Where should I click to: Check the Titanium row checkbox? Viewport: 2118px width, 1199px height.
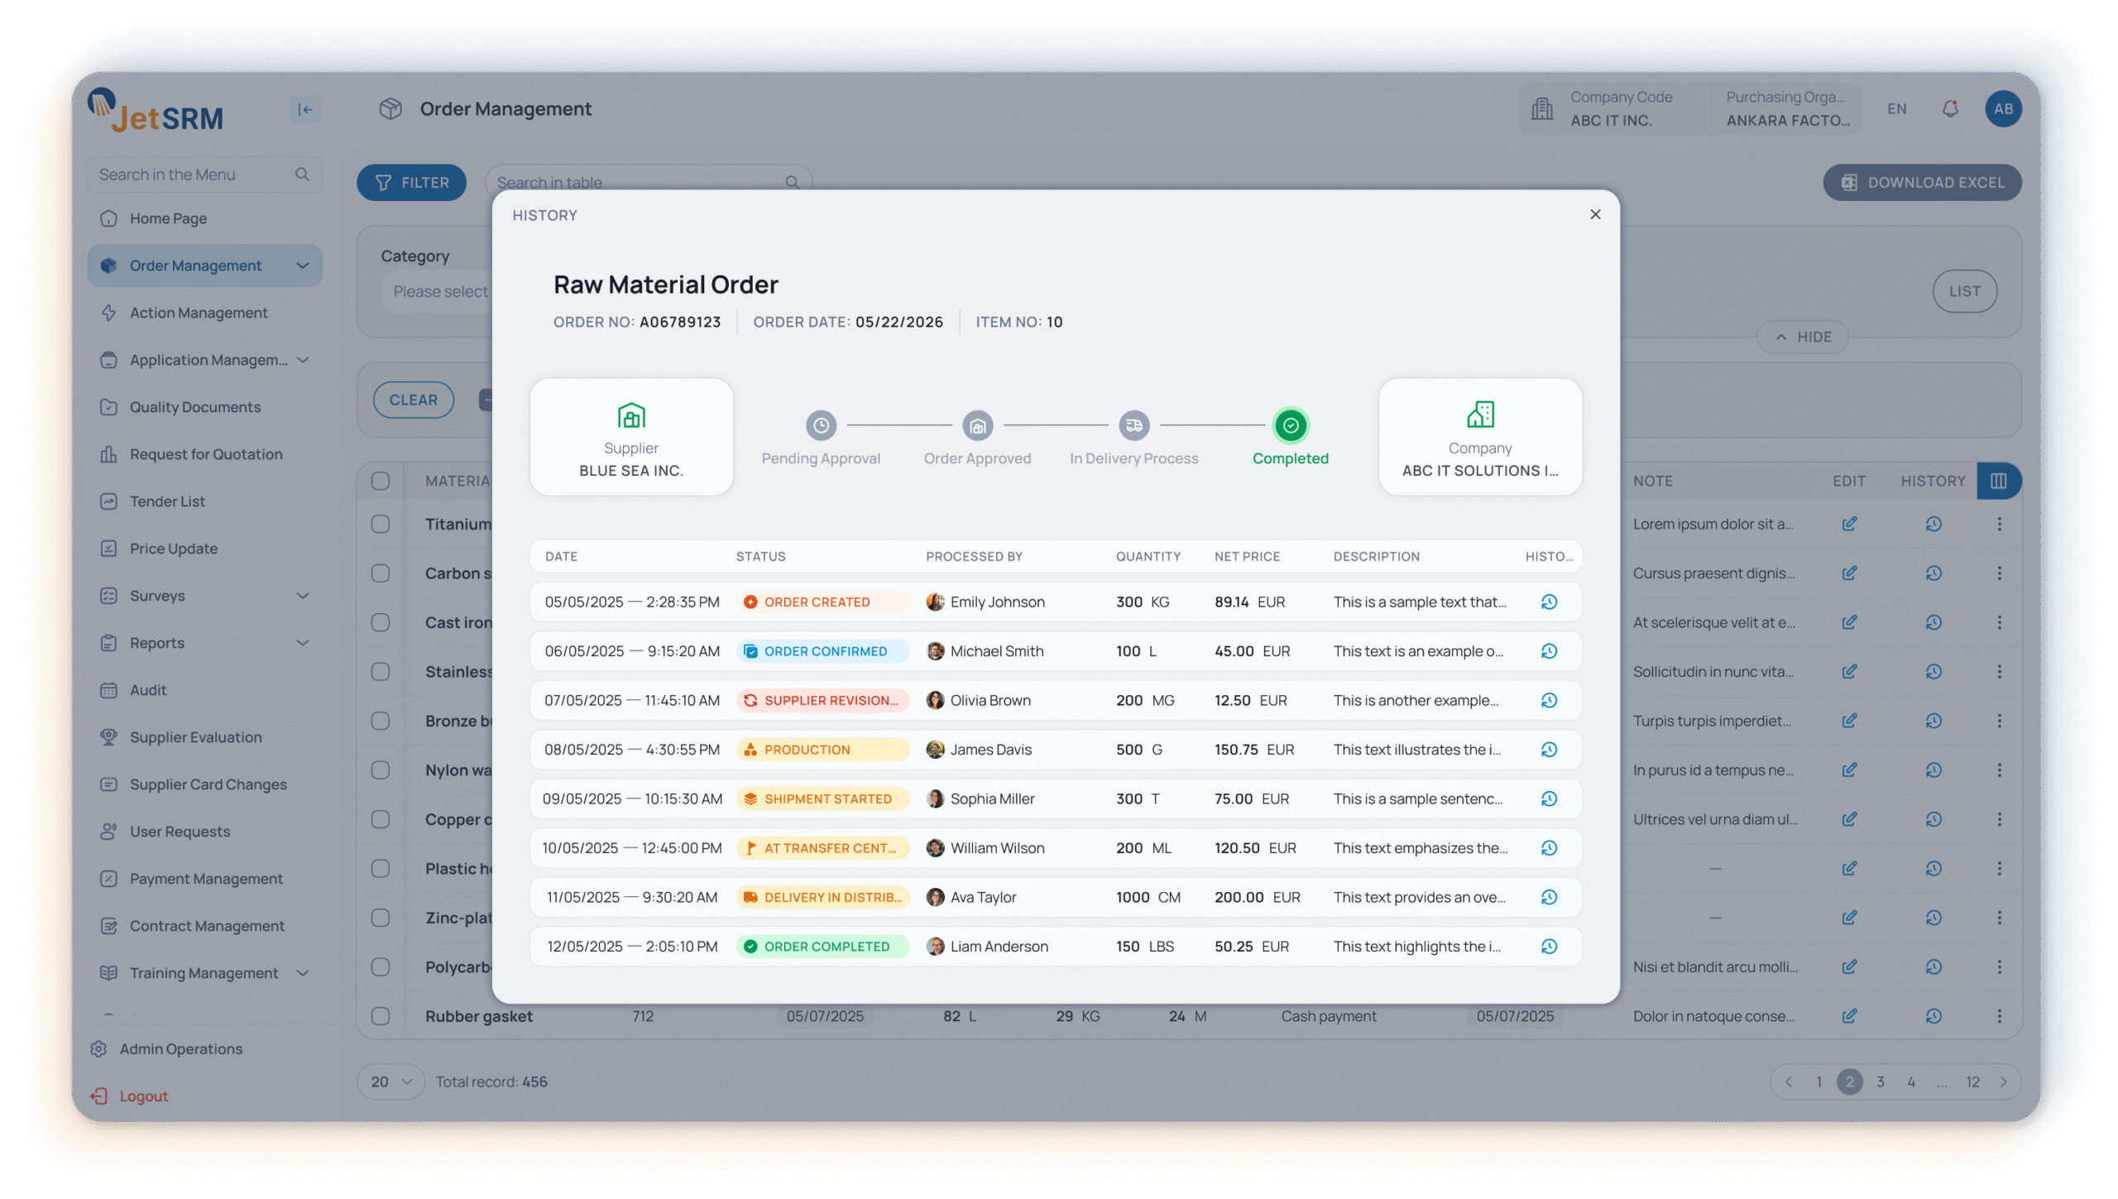[381, 524]
